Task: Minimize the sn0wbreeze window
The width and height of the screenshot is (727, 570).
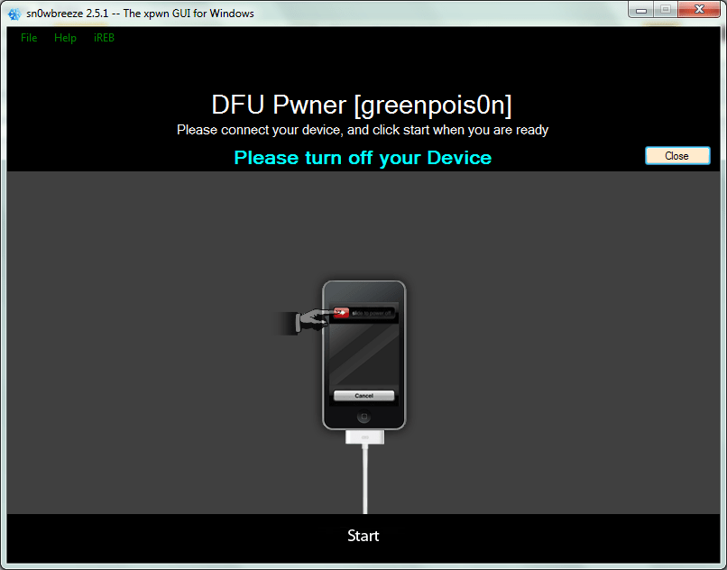Action: pyautogui.click(x=640, y=9)
